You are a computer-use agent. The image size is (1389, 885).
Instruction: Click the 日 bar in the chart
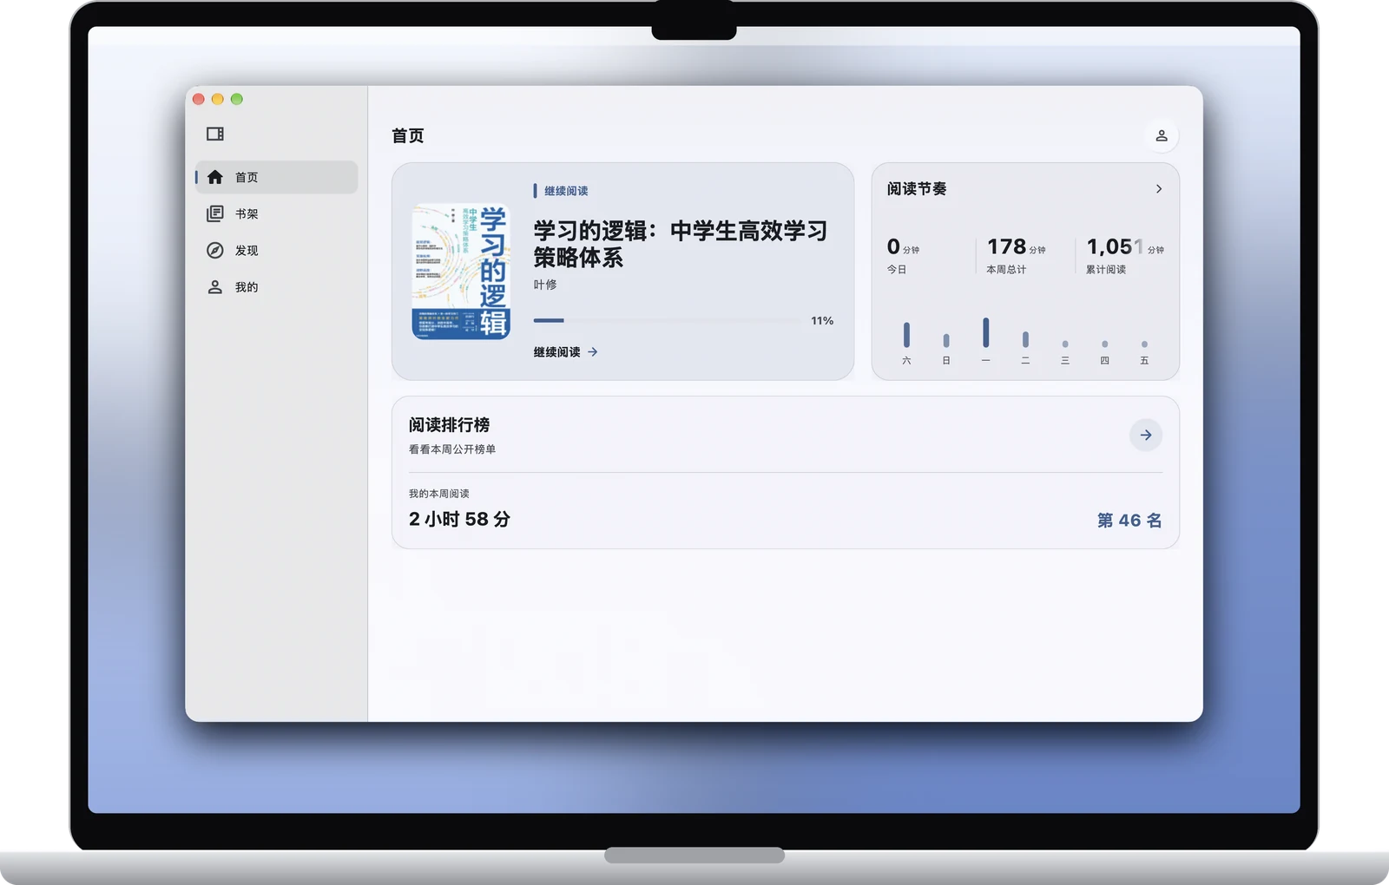[x=946, y=341]
